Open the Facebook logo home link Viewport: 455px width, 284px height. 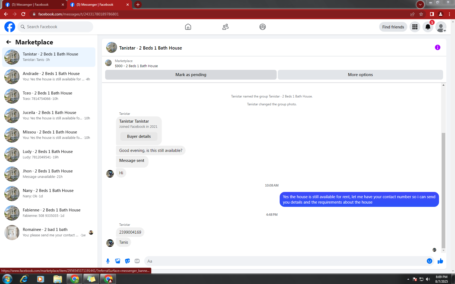(10, 27)
